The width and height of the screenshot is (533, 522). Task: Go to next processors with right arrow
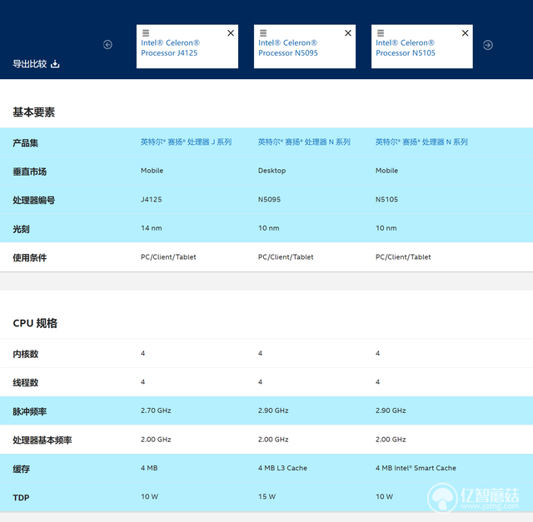(488, 45)
